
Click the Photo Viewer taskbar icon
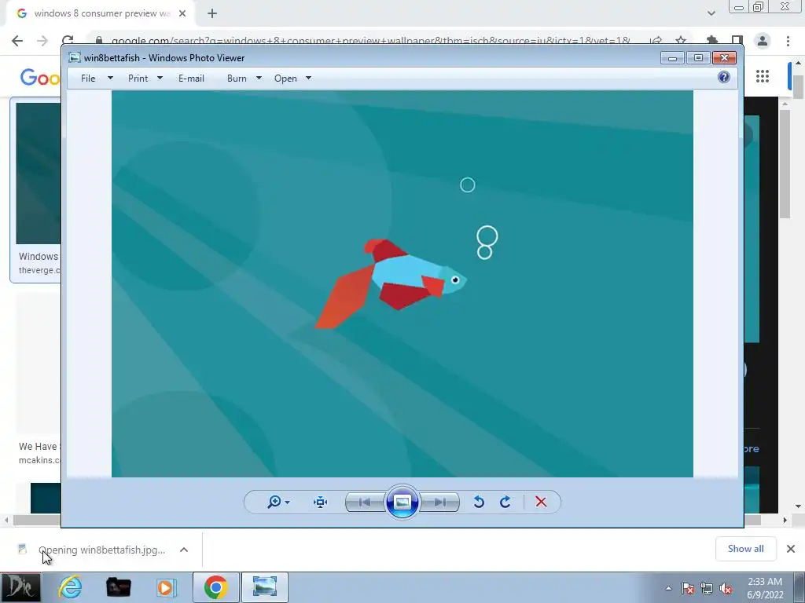264,587
